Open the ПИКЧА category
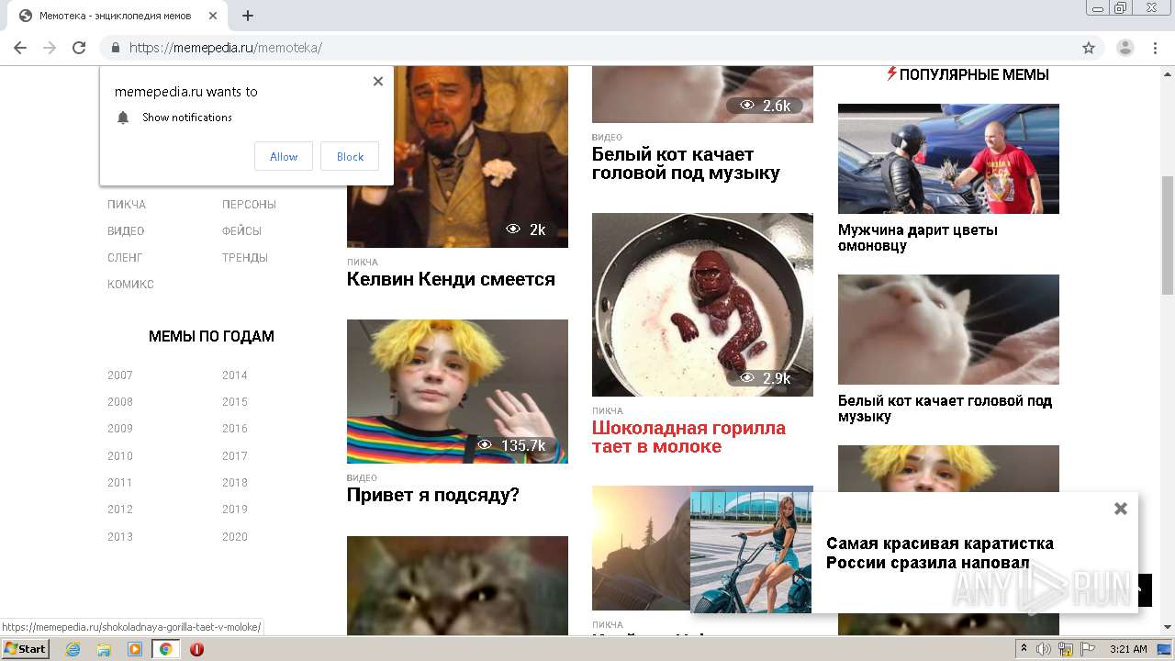 pyautogui.click(x=127, y=205)
